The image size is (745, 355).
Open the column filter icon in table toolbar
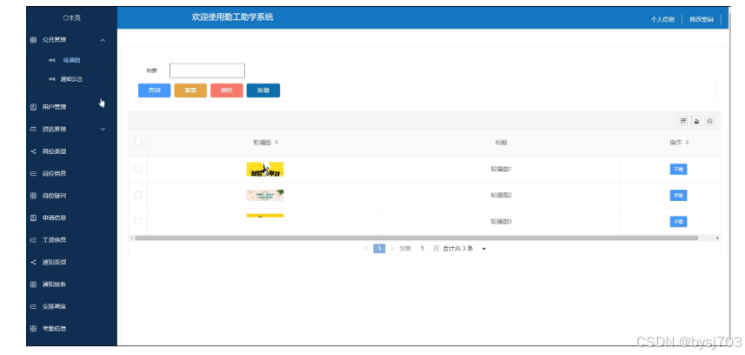tap(682, 121)
